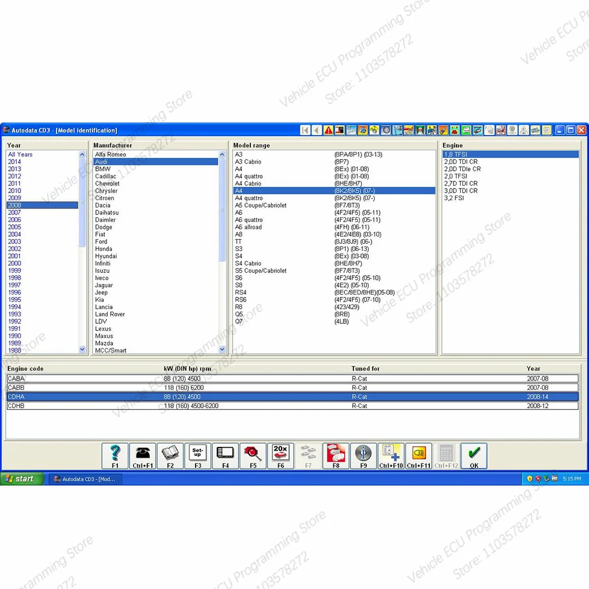Click the go-to-first arrow in title toolbar
The height and width of the screenshot is (589, 589).
(305, 130)
